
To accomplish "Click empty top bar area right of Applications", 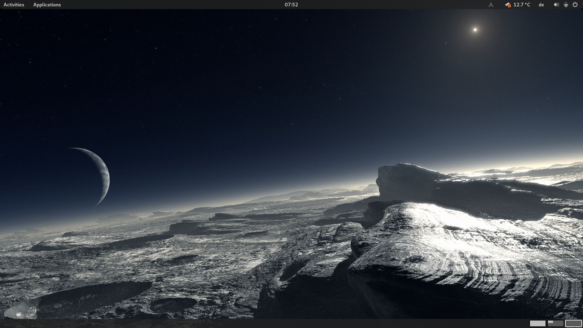I will pos(152,5).
